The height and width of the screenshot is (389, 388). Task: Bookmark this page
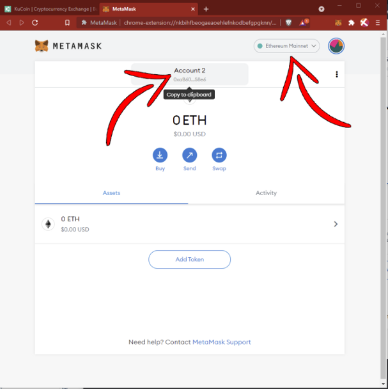coord(67,23)
